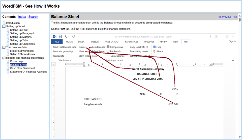Switch to the PAGE LAYOUT ribbon tab
The width and height of the screenshot is (242, 140).
[x=112, y=42]
